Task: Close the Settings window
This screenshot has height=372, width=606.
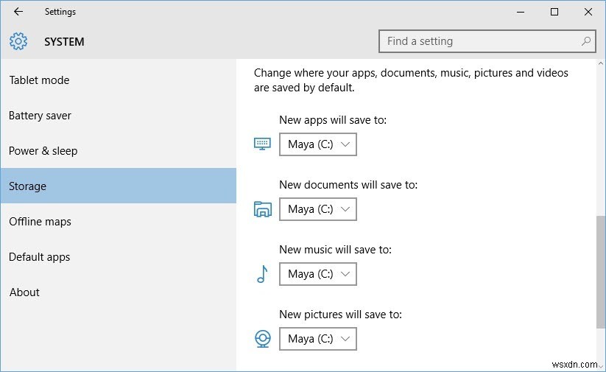Action: [x=588, y=12]
